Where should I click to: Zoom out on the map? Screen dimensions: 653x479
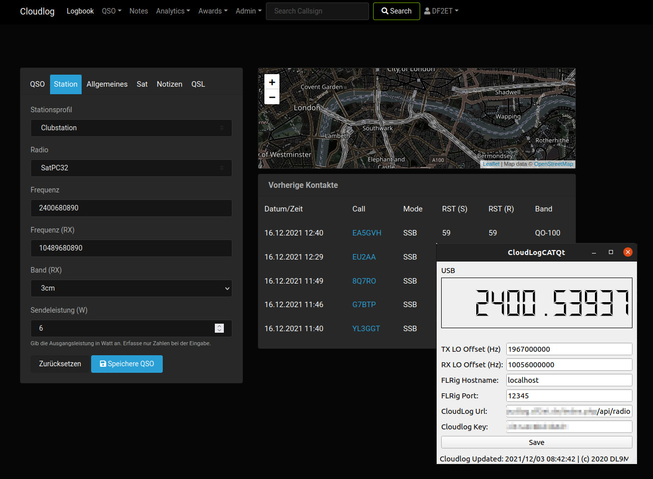(271, 97)
